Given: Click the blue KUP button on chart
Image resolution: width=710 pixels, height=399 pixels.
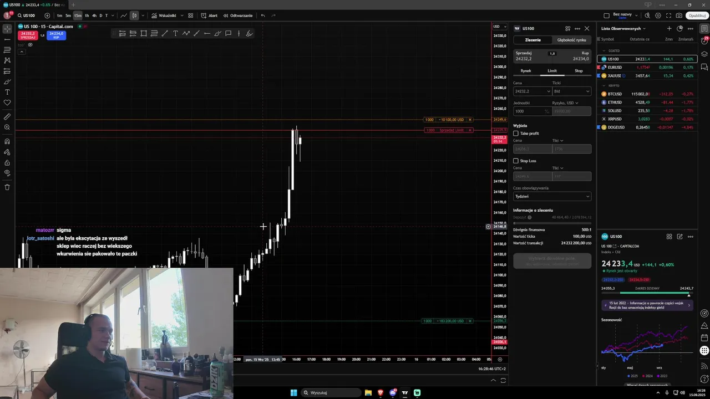Looking at the screenshot, I should 57,35.
